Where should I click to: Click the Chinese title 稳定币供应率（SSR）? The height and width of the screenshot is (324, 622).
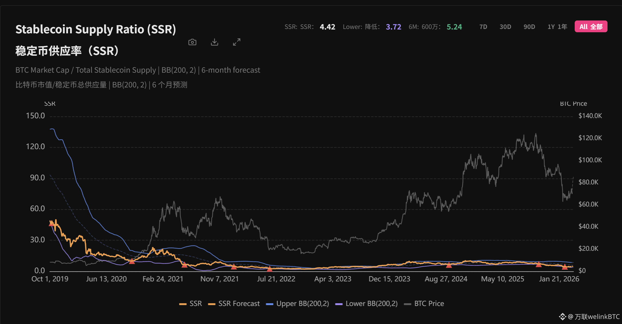[x=68, y=51]
